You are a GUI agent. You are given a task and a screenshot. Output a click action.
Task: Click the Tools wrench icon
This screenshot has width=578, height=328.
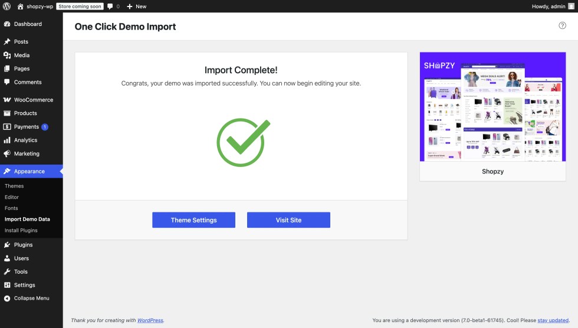point(7,271)
